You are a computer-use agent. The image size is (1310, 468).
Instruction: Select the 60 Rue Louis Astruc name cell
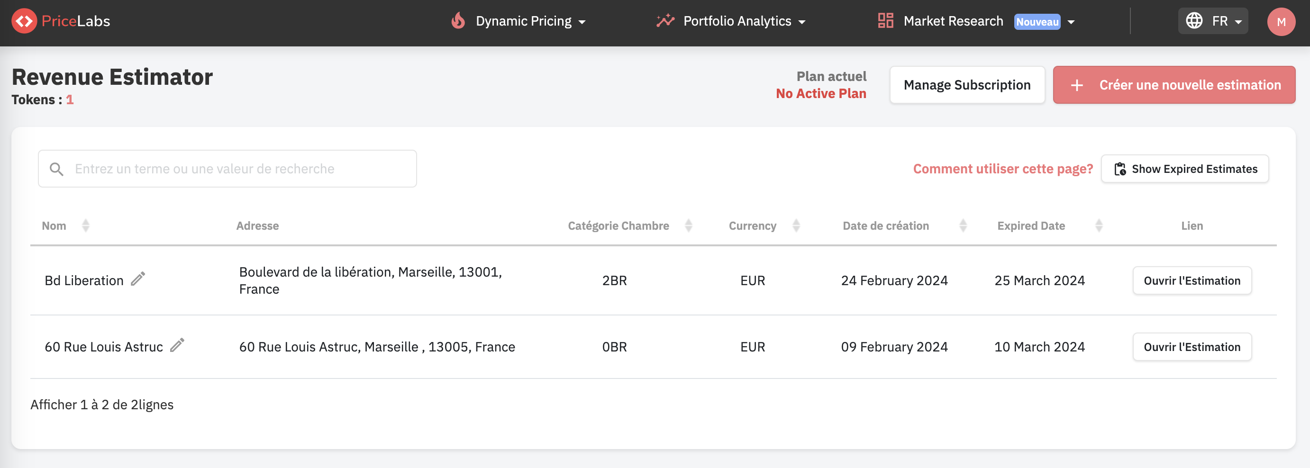click(x=104, y=347)
